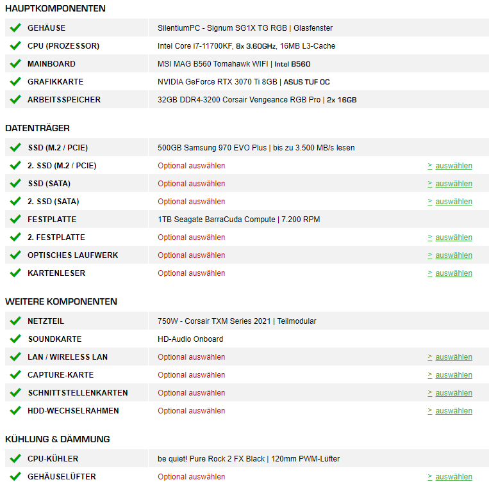Click the checkmark beside CAPTURE-KARTE
The image size is (489, 489).
tap(15, 374)
